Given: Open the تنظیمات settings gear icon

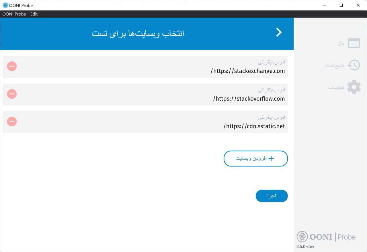Looking at the screenshot, I should click(x=354, y=87).
